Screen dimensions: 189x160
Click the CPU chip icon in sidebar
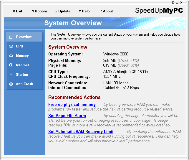11,46
